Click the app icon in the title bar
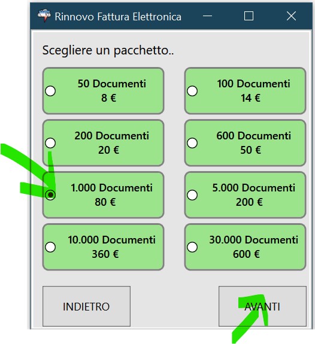This screenshot has height=344, width=315. [x=44, y=16]
